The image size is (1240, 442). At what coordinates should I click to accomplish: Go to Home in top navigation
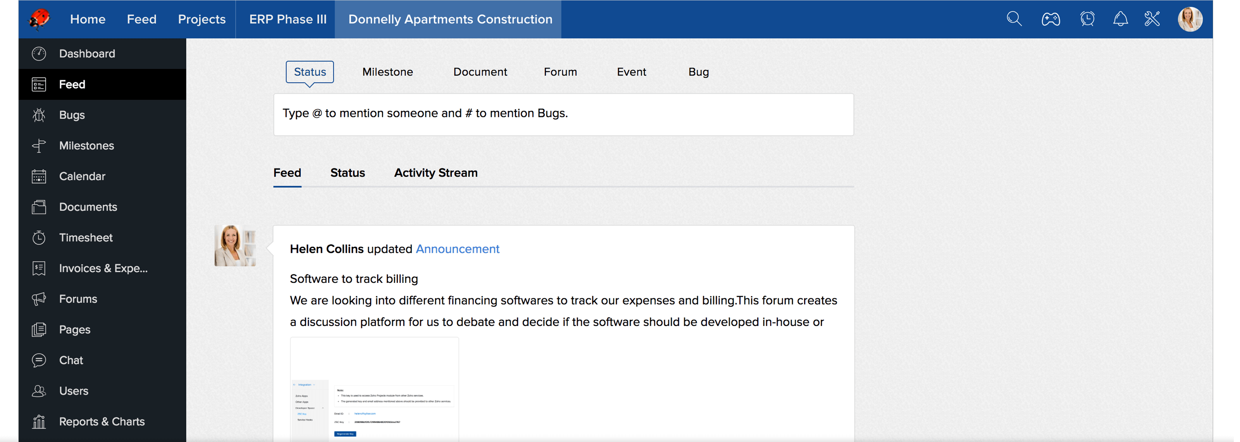pyautogui.click(x=88, y=19)
